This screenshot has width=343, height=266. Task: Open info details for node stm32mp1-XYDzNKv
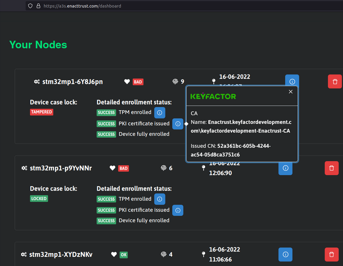click(x=285, y=255)
